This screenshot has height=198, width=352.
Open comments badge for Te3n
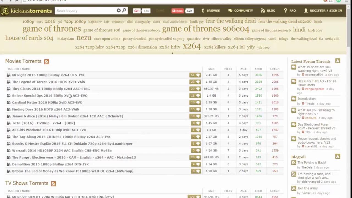[196, 123]
